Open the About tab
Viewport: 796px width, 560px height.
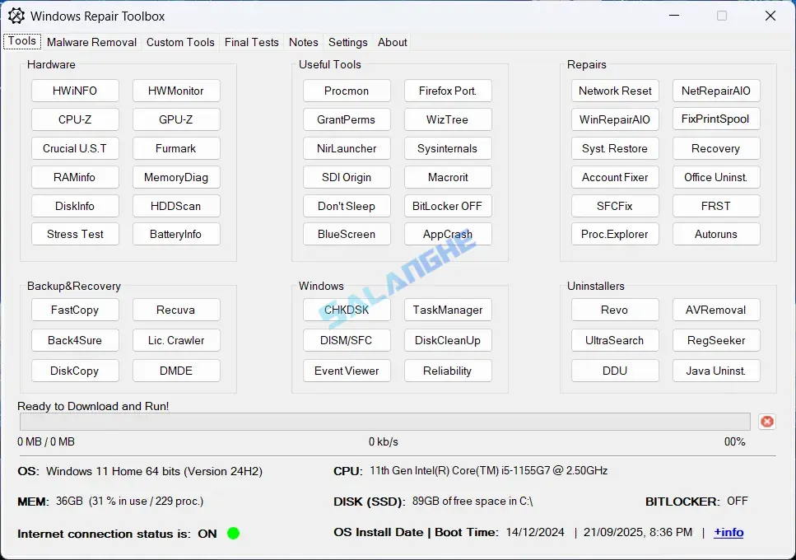click(392, 42)
